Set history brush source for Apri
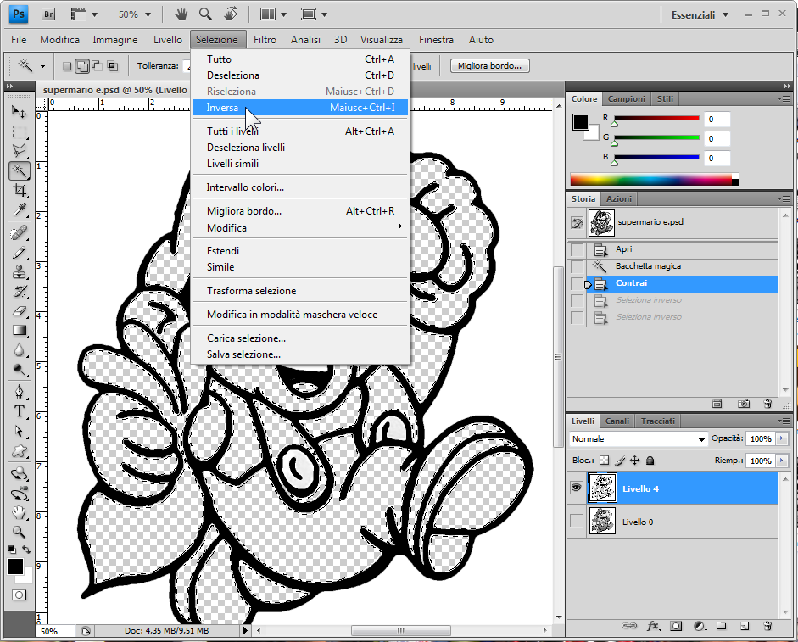This screenshot has height=642, width=798. click(x=578, y=249)
